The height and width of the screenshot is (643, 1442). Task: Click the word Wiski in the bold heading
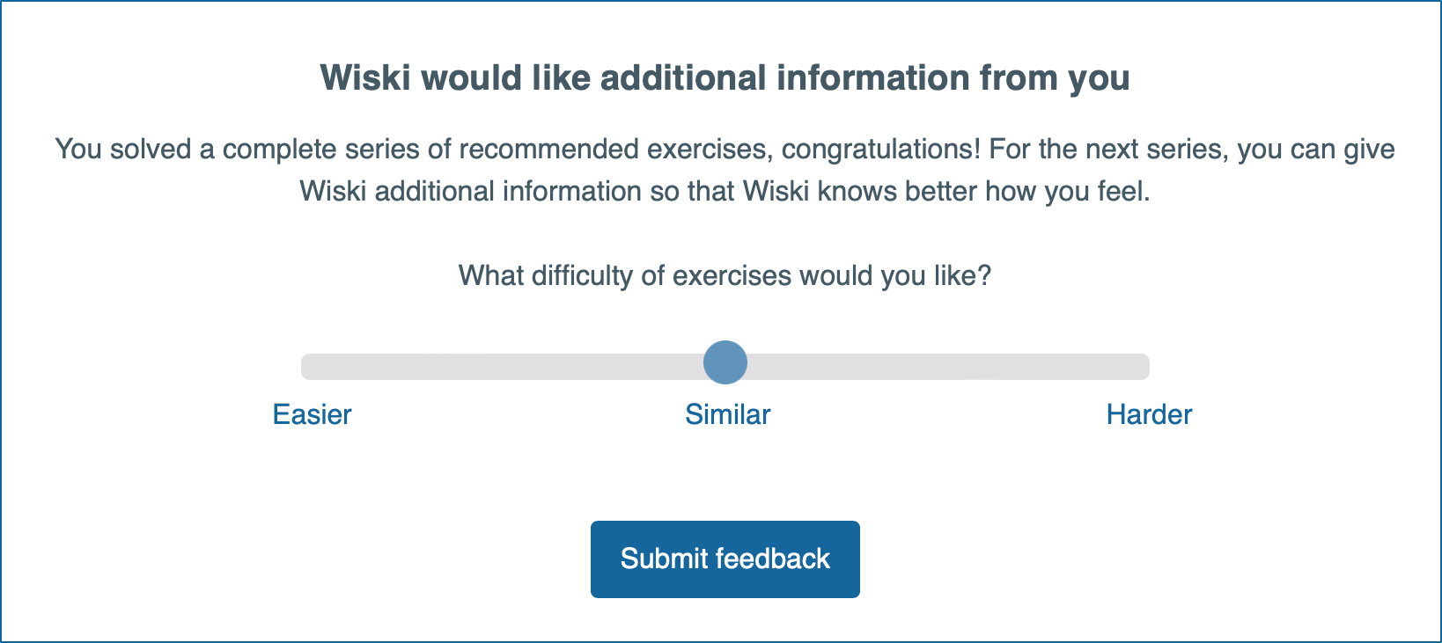[x=365, y=77]
